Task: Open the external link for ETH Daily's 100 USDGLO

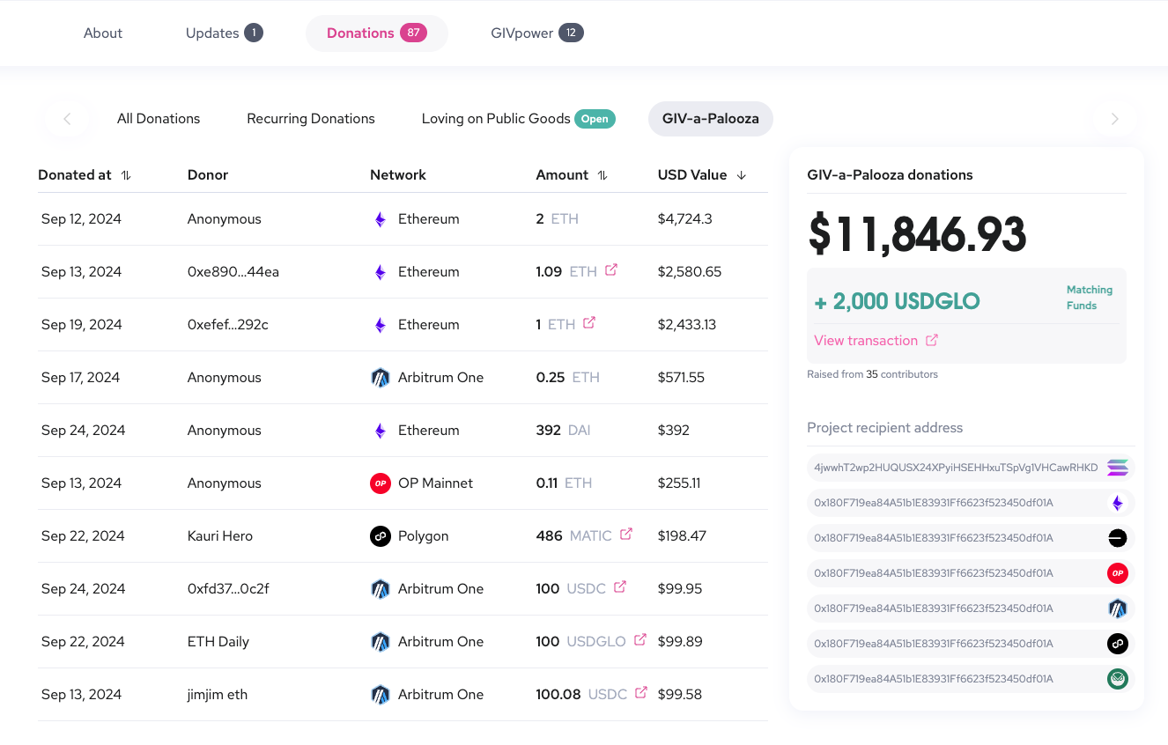Action: click(640, 640)
